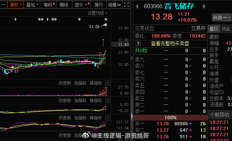The width and height of the screenshot is (232, 141).
Task: Click the 共0档 label
Action: 141,51
